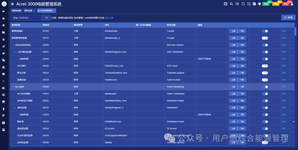
Task: Collapse the 变电站综自系统 tree row
Action: (x=13, y=45)
